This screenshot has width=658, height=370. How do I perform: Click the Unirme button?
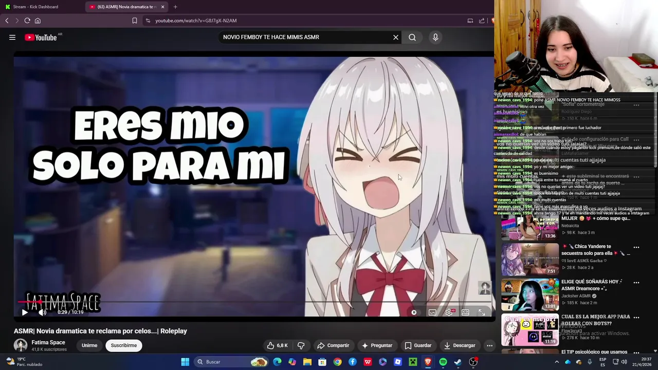pyautogui.click(x=89, y=345)
